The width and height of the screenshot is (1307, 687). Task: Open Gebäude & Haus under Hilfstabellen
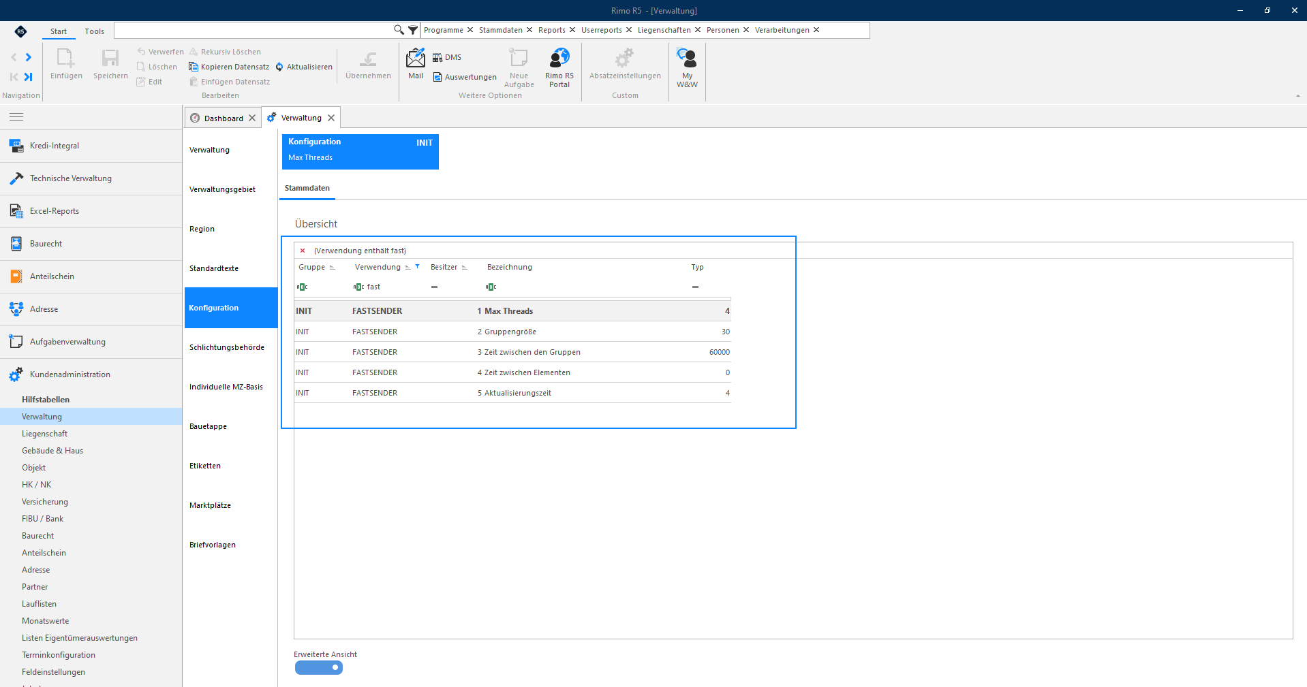(x=91, y=451)
